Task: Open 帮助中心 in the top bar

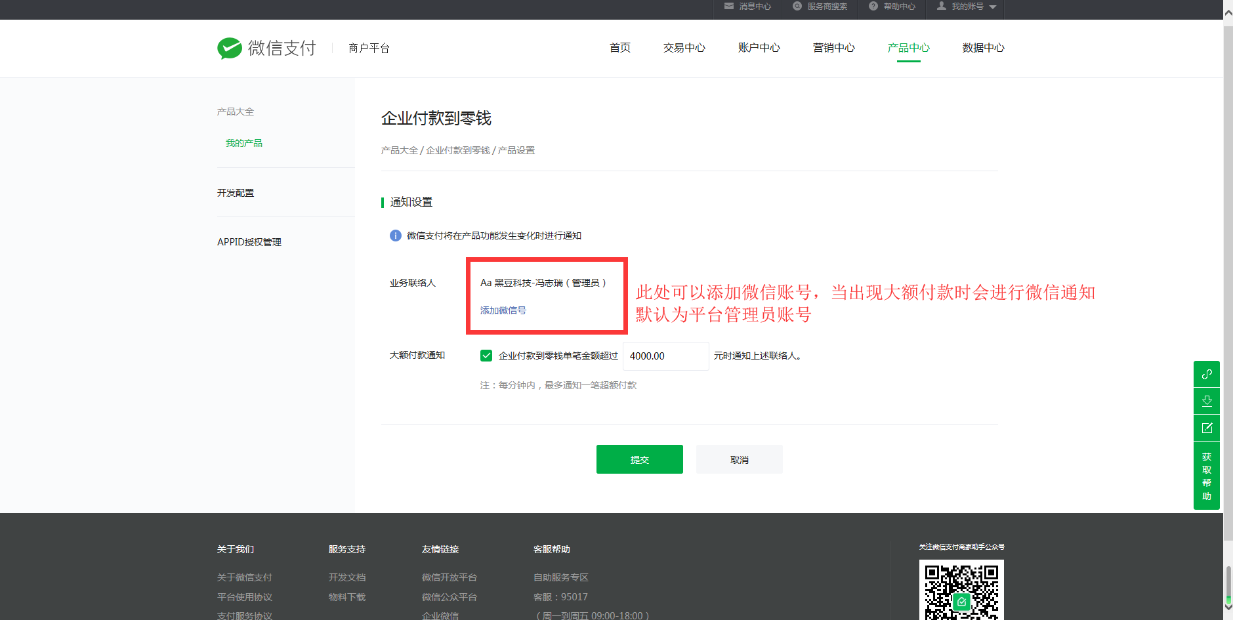Action: click(x=892, y=7)
